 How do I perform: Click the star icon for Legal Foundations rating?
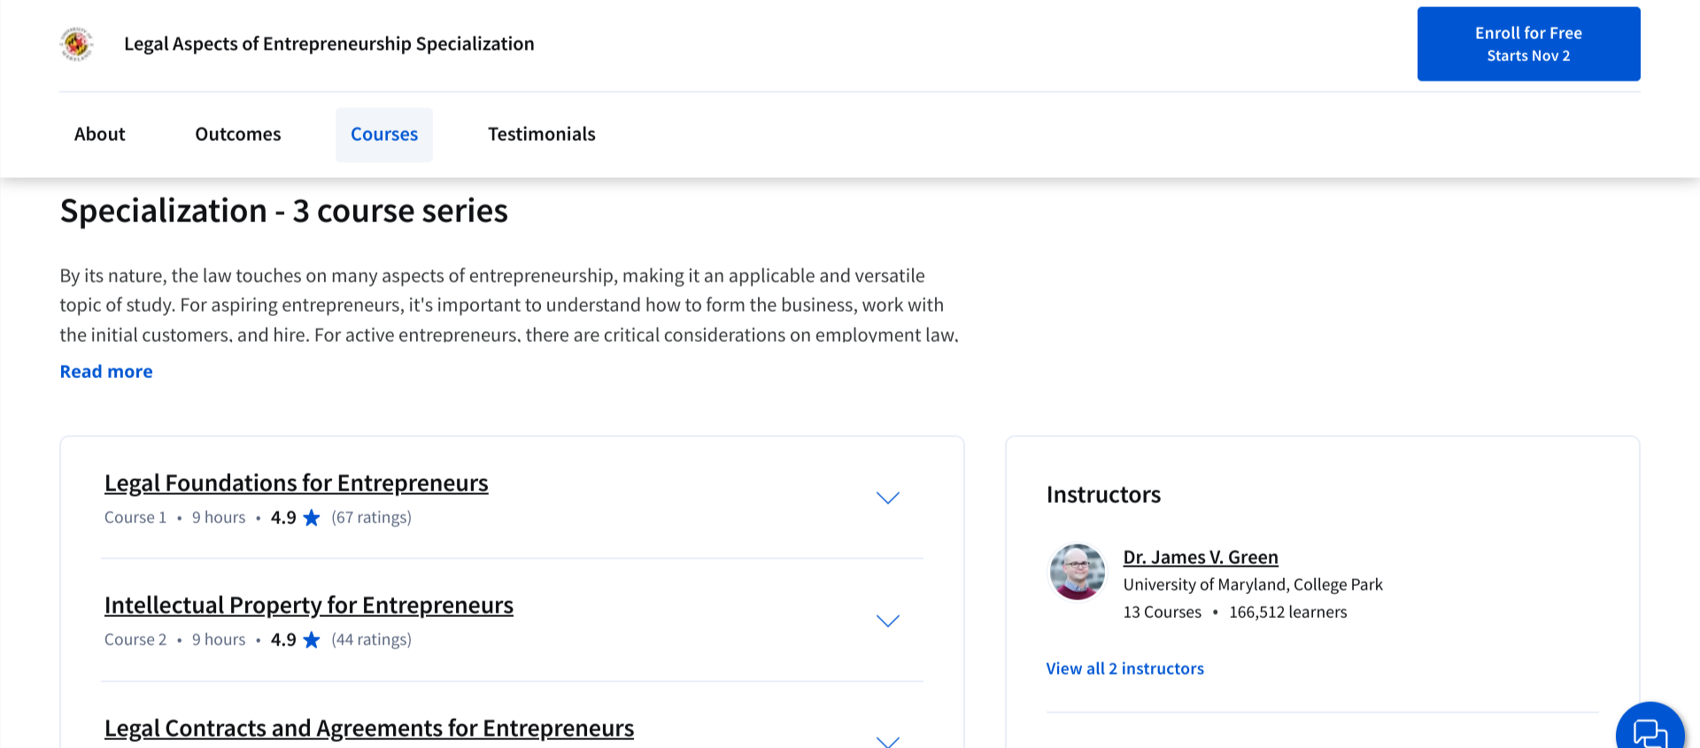312,518
